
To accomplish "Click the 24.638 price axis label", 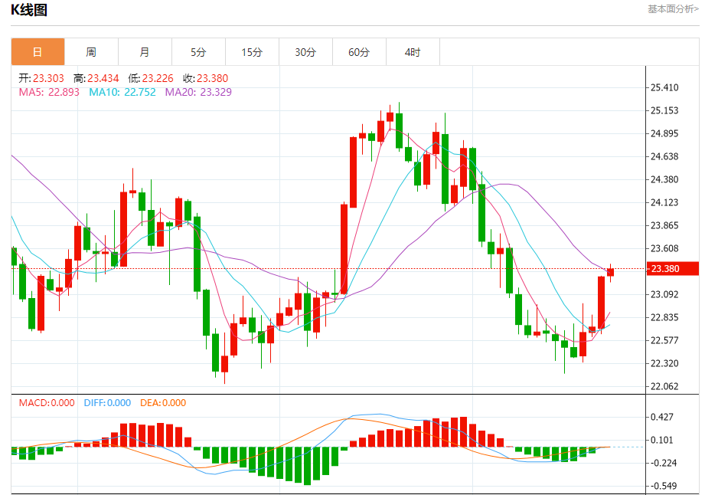I will (x=664, y=156).
